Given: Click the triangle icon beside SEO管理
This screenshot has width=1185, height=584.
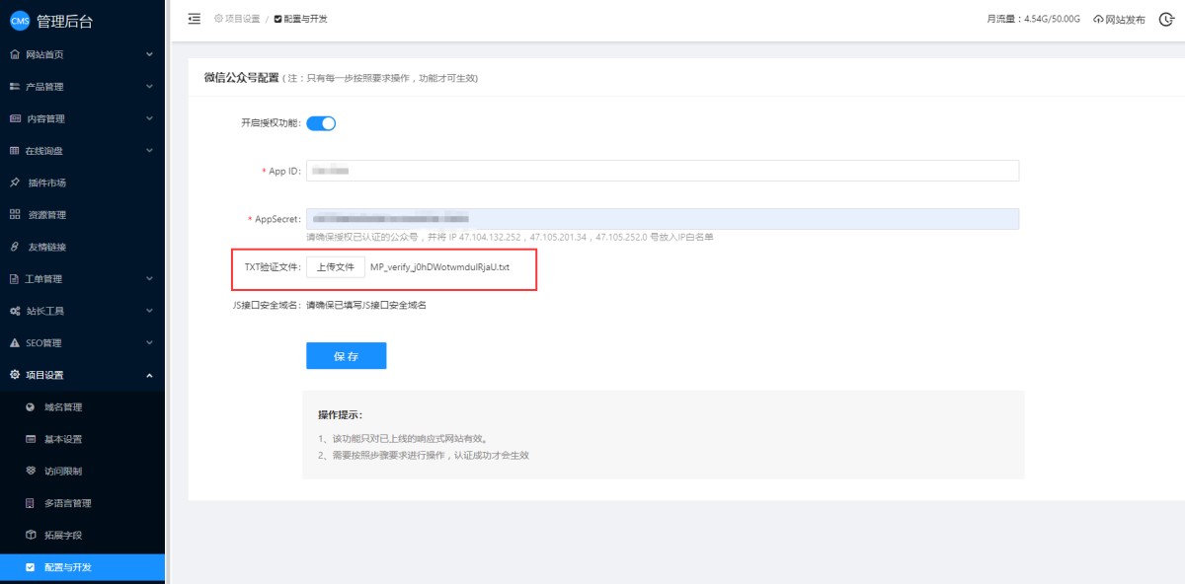Looking at the screenshot, I should (14, 343).
